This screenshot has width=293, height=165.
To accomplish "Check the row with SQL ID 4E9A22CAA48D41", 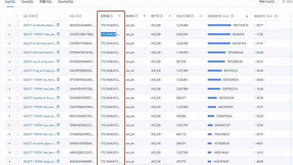I will (x=17, y=25).
